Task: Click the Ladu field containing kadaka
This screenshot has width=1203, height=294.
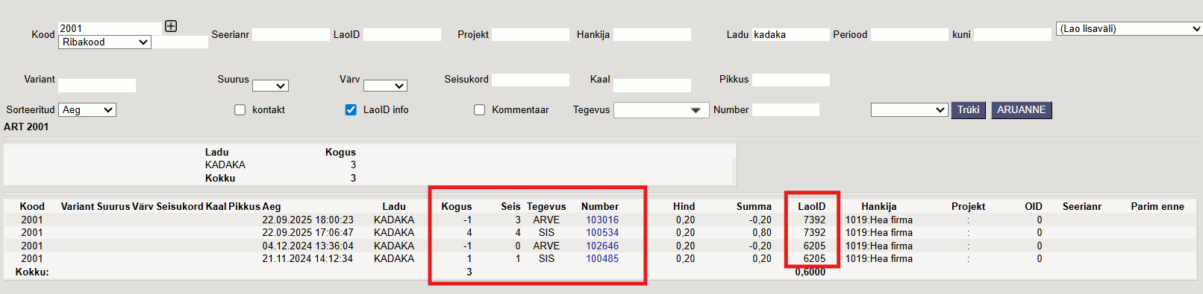Action: tap(790, 34)
